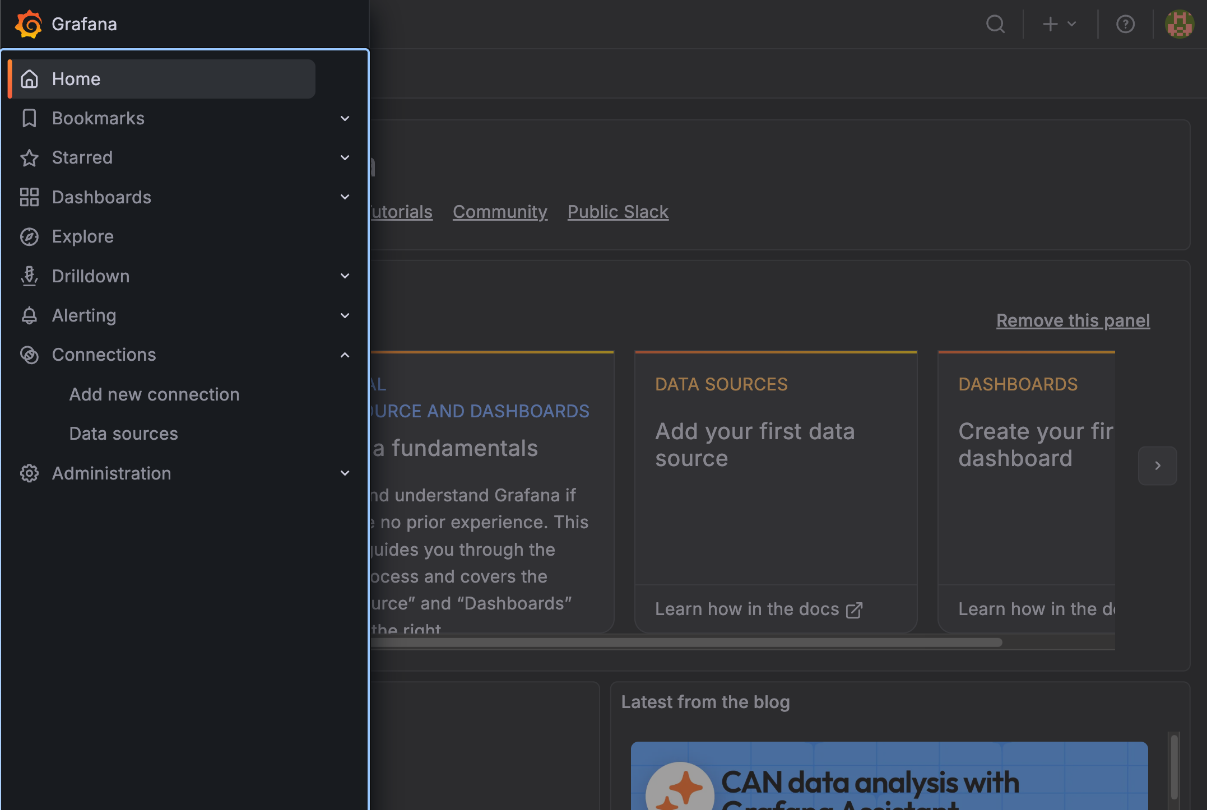Expand the Bookmarks dropdown chevron
Image resolution: width=1207 pixels, height=810 pixels.
coord(345,118)
